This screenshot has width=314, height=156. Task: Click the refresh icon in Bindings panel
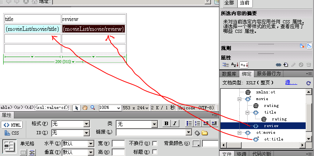point(308,83)
